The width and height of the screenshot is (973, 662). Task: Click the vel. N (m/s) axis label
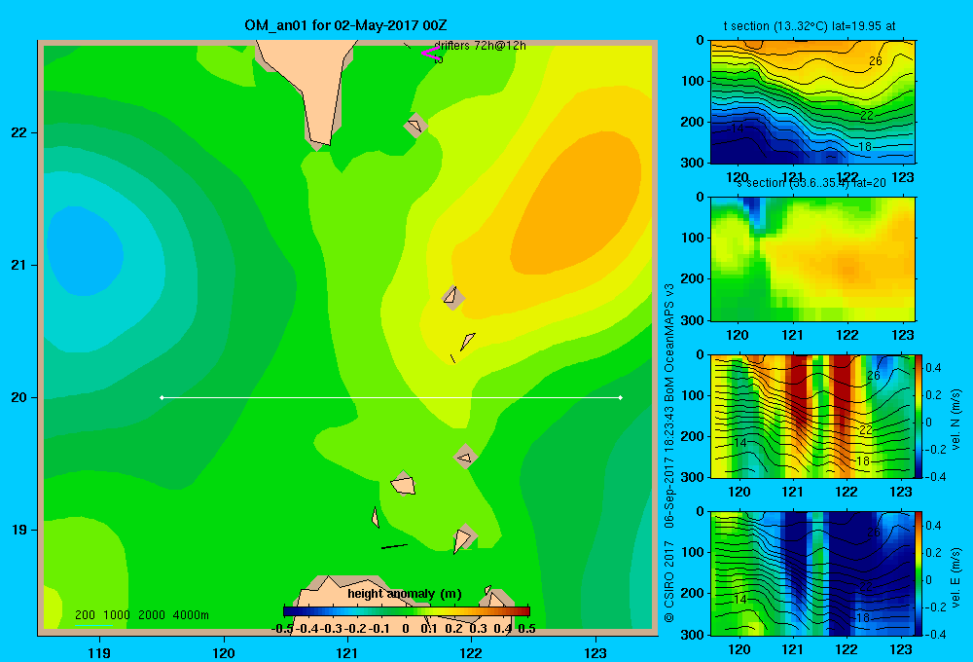(x=956, y=420)
